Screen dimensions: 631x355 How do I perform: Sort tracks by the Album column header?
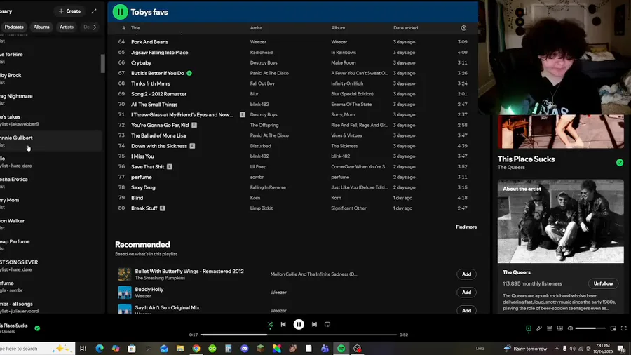click(x=338, y=28)
